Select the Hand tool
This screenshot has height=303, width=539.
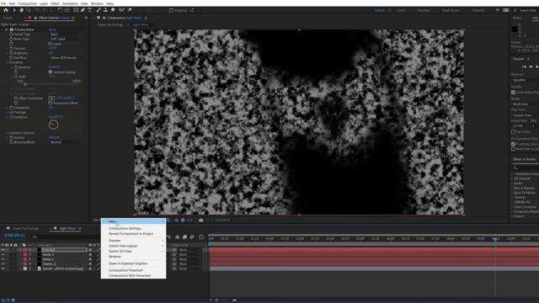[x=21, y=10]
